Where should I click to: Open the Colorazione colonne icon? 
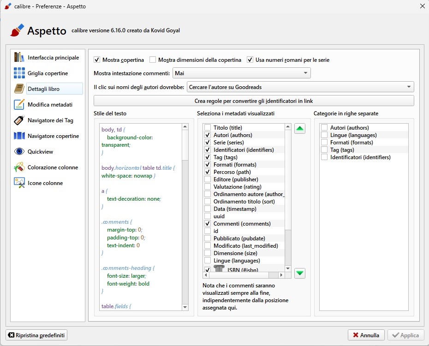click(x=19, y=167)
